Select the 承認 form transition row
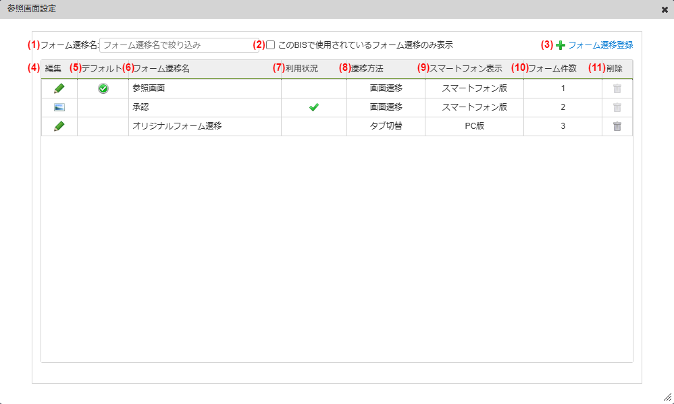 pos(203,108)
